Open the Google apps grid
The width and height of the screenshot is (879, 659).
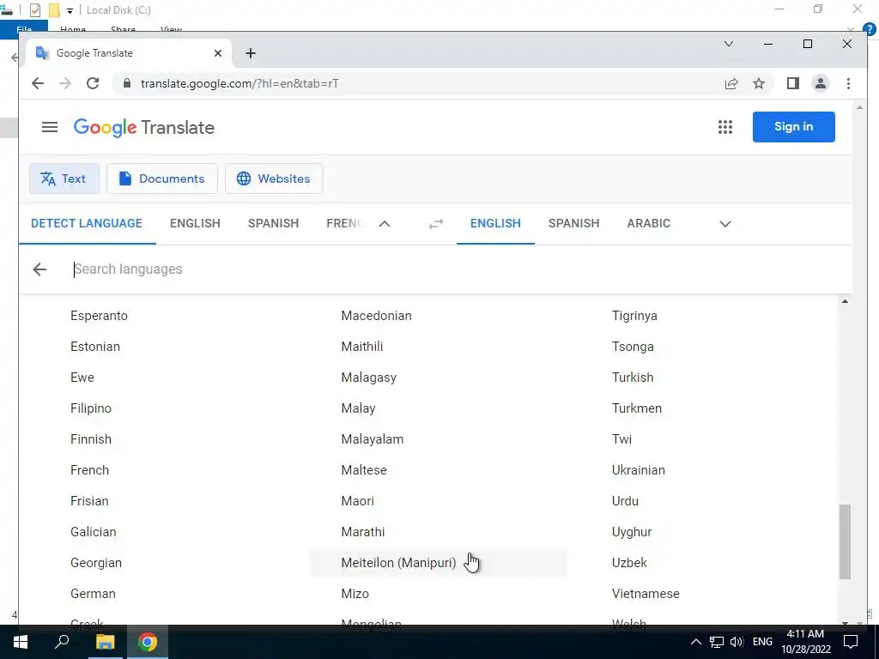pyautogui.click(x=724, y=127)
